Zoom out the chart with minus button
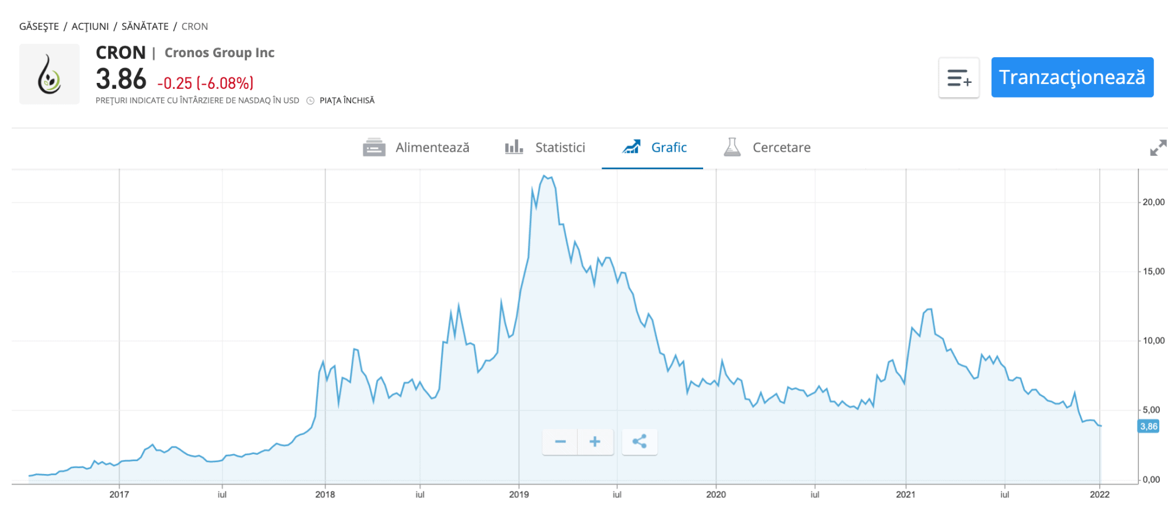 (561, 441)
